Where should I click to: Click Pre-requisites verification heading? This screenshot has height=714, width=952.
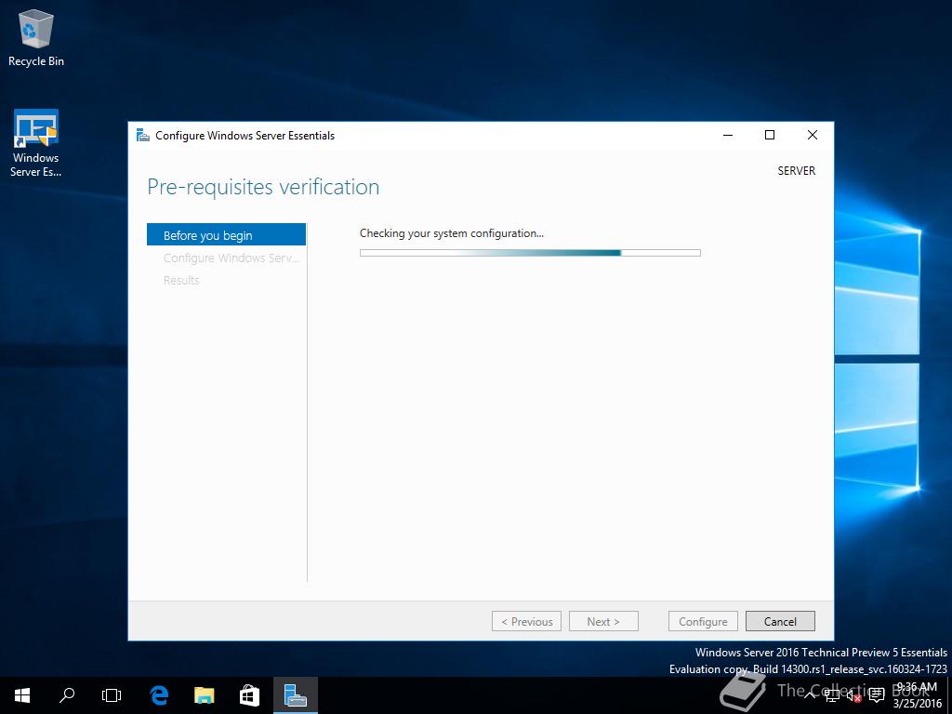tap(263, 187)
